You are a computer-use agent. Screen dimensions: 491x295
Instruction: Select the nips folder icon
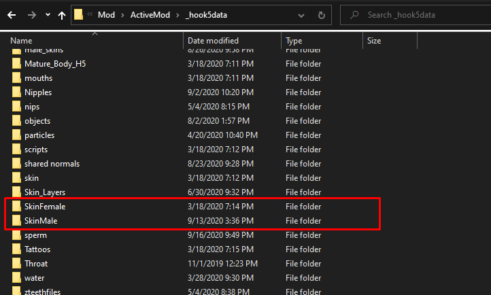tap(16, 106)
